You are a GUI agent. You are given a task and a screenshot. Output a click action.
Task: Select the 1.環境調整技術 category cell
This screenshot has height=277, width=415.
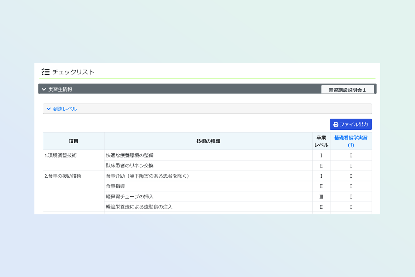click(x=61, y=155)
